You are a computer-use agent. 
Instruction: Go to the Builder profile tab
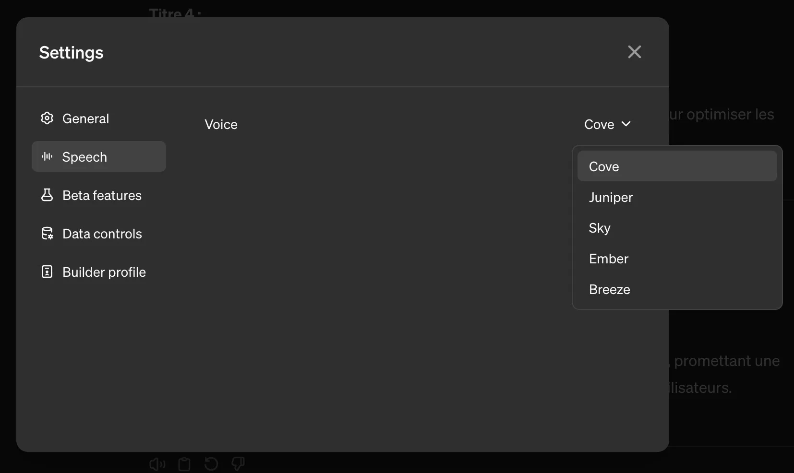tap(104, 272)
